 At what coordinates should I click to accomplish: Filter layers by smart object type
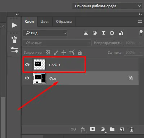coord(121,33)
